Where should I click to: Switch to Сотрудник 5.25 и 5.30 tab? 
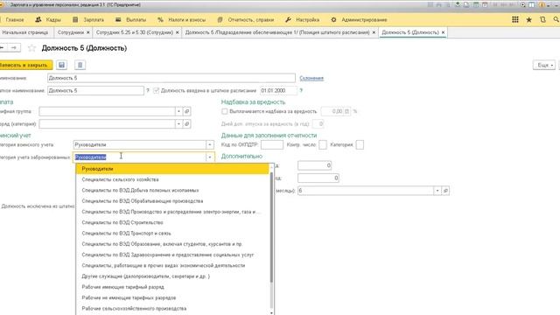click(135, 32)
